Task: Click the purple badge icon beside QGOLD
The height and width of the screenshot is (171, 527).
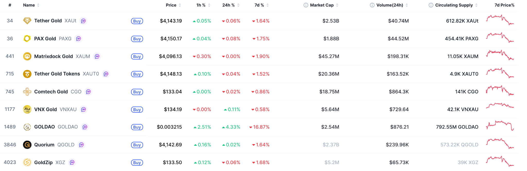Action: [x=81, y=145]
